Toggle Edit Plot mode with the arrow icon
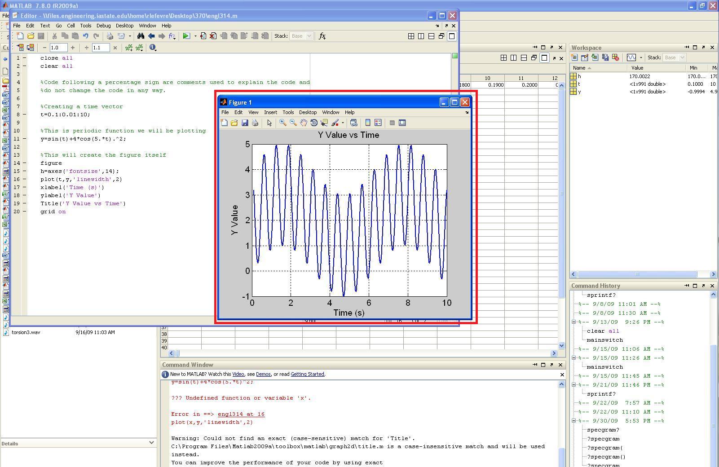Screen dimensions: 719x467 pos(269,123)
